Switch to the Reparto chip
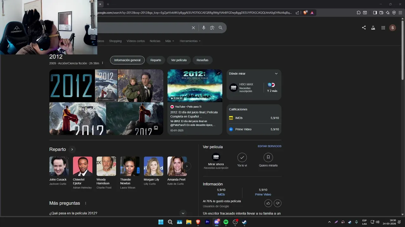This screenshot has height=227, width=405. [x=156, y=60]
